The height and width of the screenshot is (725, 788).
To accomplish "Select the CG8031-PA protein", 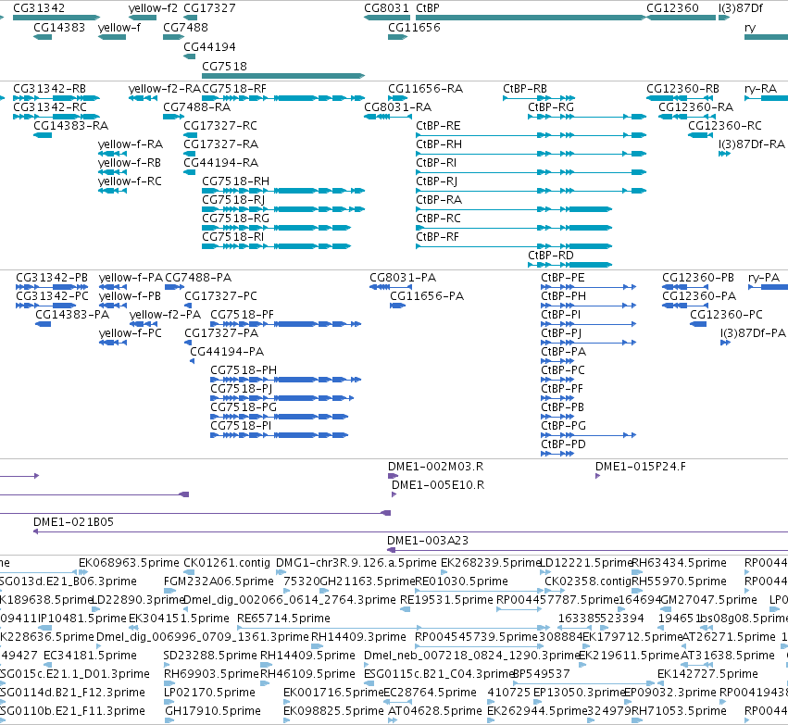I will pos(391,287).
